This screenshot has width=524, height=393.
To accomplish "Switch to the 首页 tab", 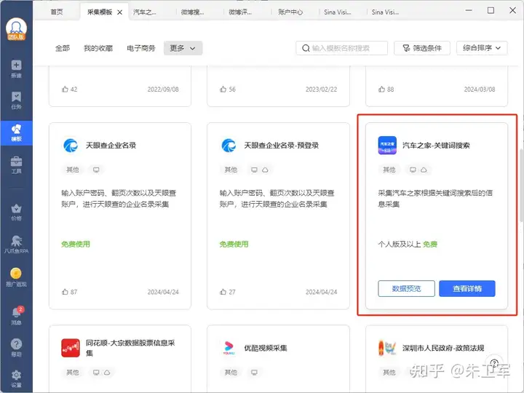I will click(57, 12).
